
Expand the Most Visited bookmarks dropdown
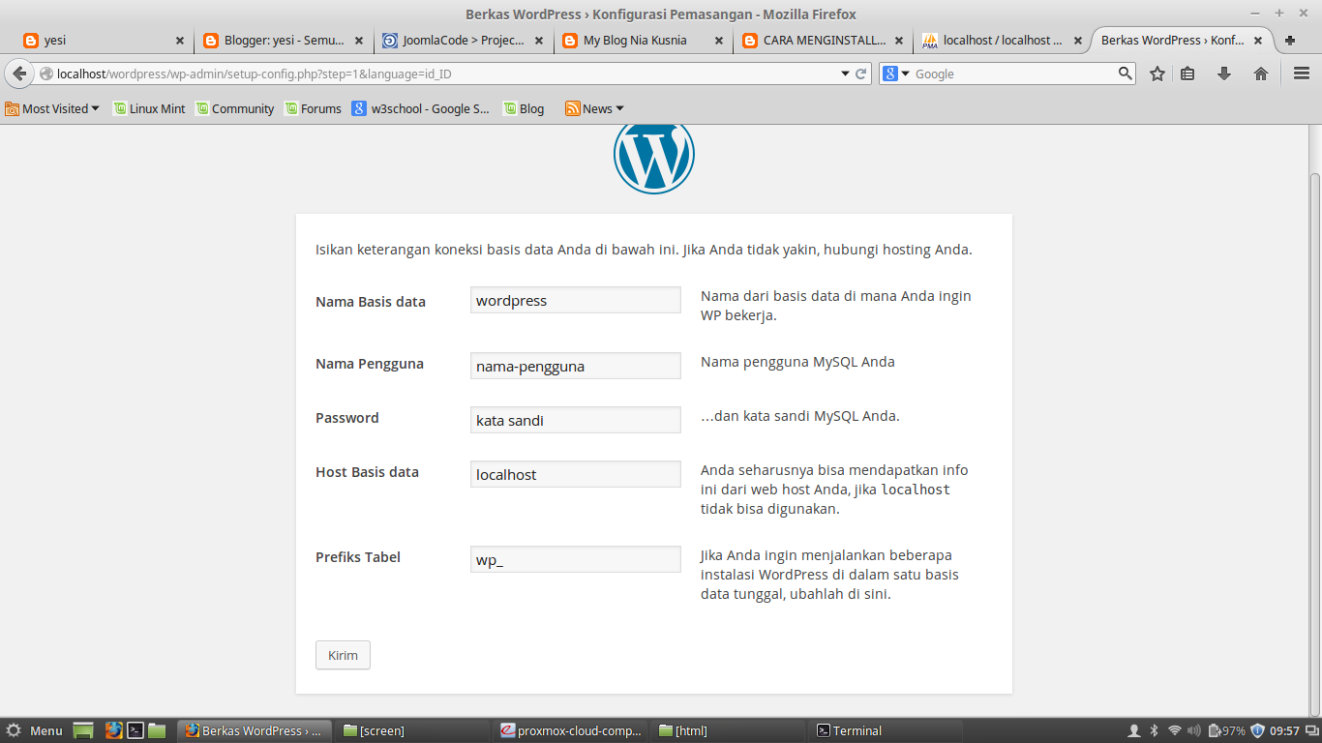[53, 108]
